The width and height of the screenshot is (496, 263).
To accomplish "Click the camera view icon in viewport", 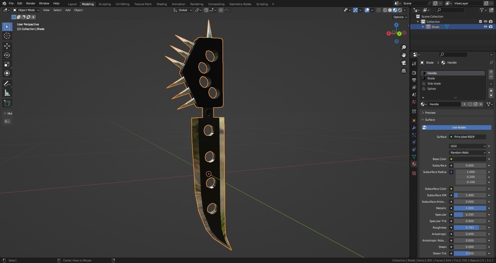I will [x=403, y=63].
